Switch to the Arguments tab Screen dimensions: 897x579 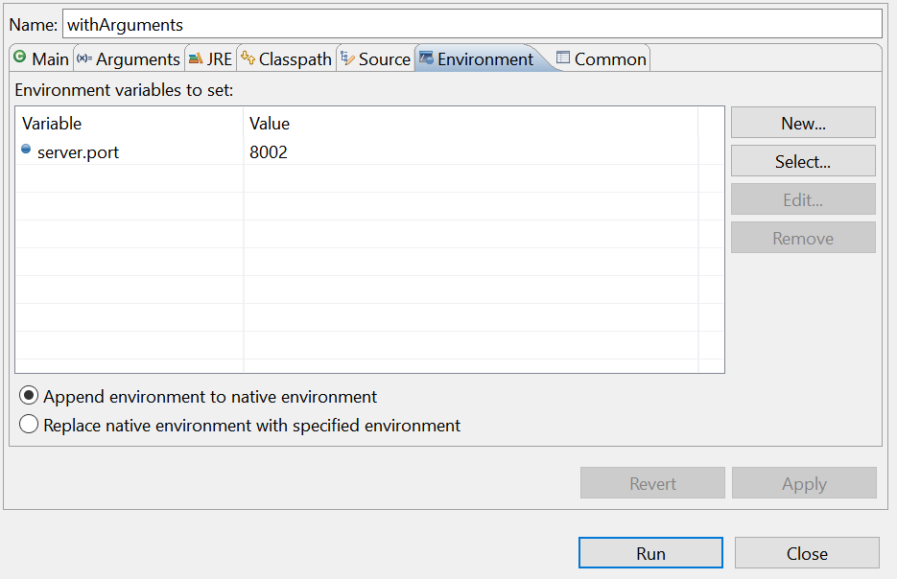tap(129, 58)
